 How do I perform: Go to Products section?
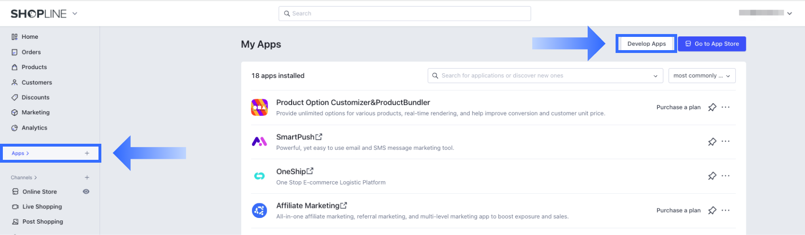[x=34, y=67]
